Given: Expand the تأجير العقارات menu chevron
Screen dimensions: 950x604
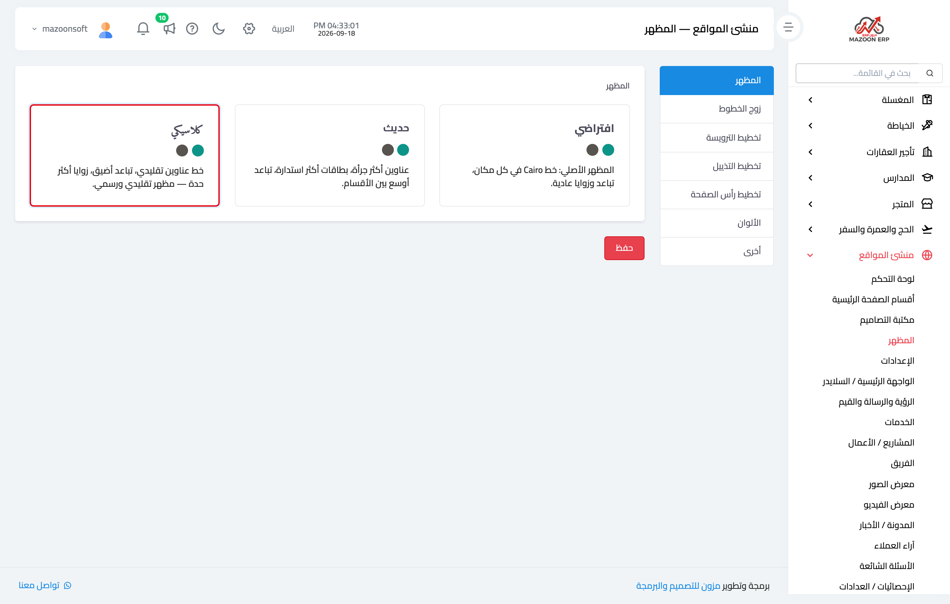Looking at the screenshot, I should (x=810, y=152).
